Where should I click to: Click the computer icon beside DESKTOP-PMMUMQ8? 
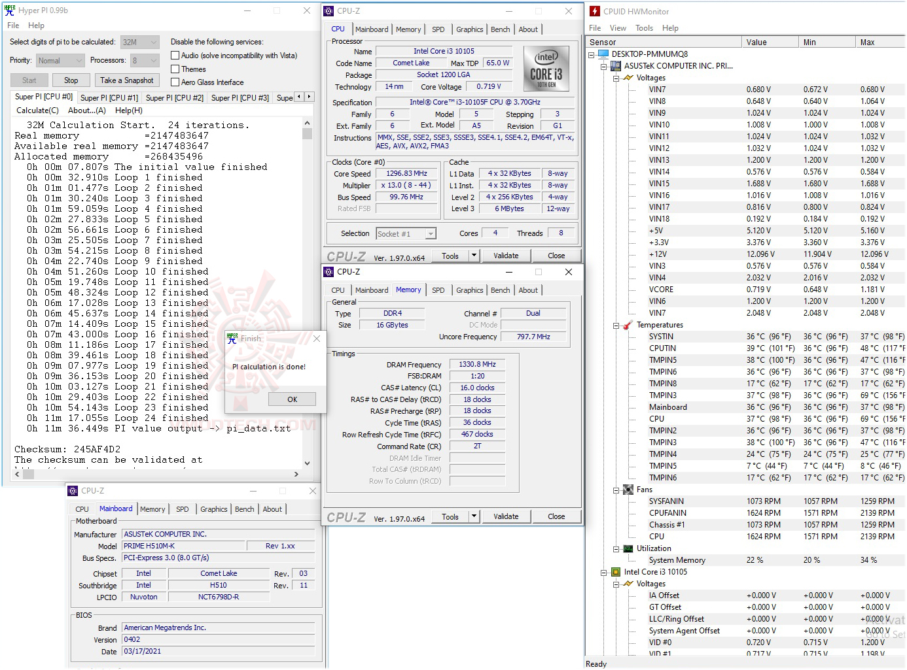pos(603,54)
